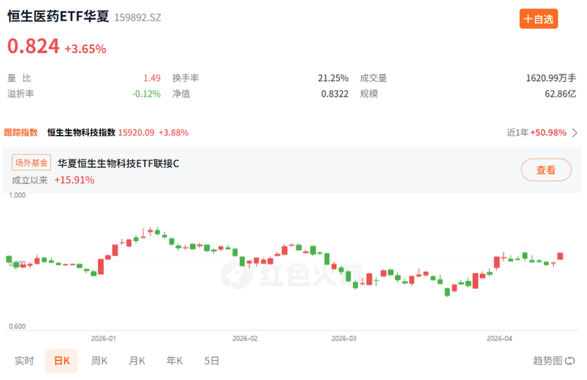The height and width of the screenshot is (380, 587).
Task: Select the 年K yearly chart tab
Action: (x=175, y=361)
